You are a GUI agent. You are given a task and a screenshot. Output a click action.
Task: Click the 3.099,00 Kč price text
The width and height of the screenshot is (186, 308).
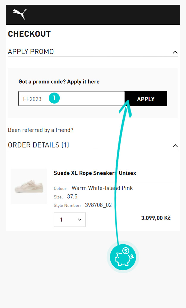[156, 218]
